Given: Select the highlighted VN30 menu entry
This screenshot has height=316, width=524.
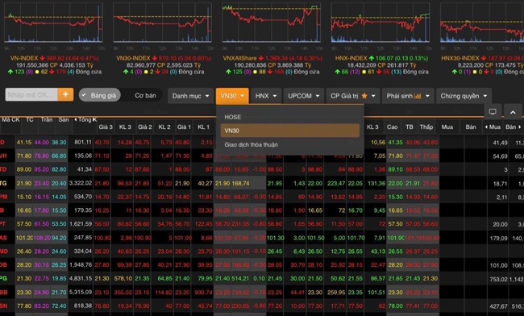Looking at the screenshot, I should pos(290,131).
